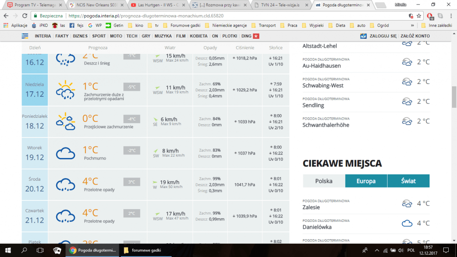
Task: Switch to the 'TVN 24 – Tele-wizja' tab
Action: click(279, 5)
